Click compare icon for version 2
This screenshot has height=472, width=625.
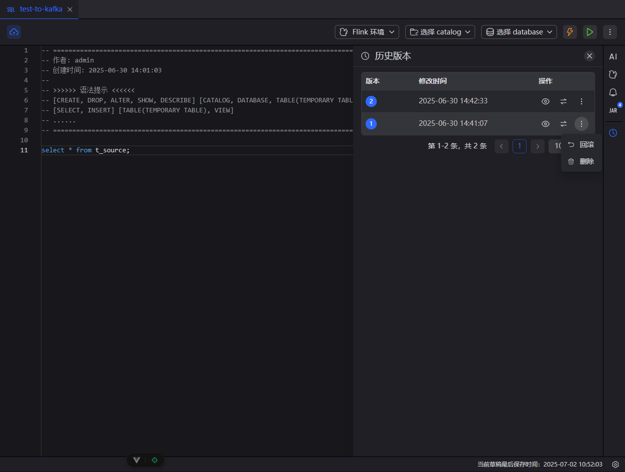coord(564,101)
